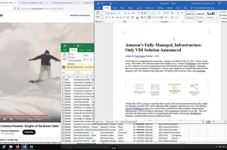227x150 pixels.
Task: Apply Normal style in Word
Action: tap(190, 15)
